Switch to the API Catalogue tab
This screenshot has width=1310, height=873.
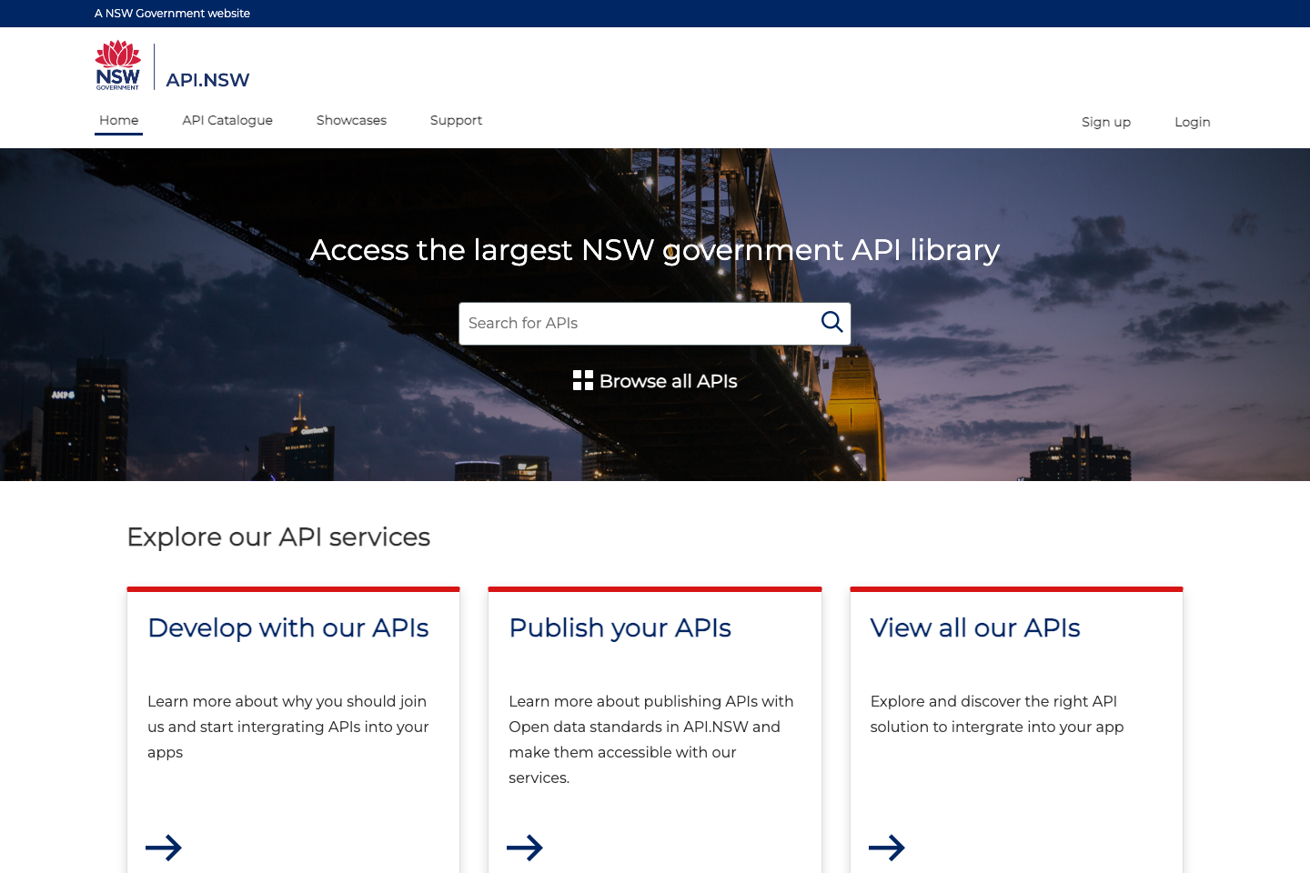(227, 120)
